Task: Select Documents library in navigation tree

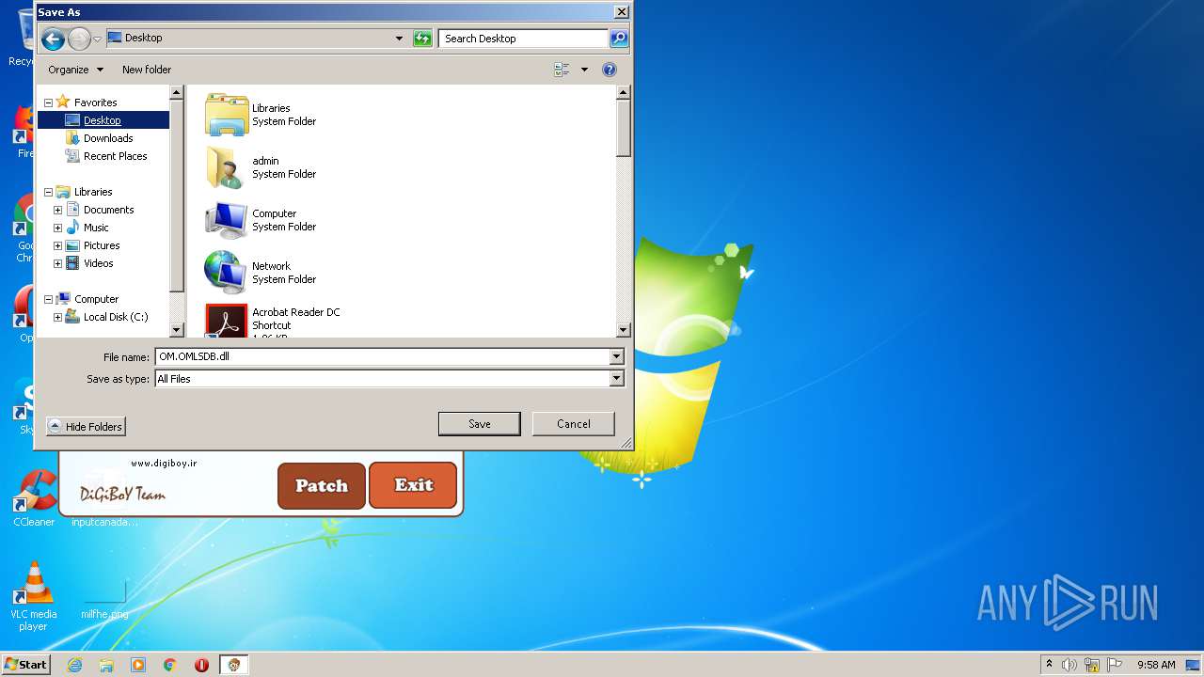Action: (108, 210)
